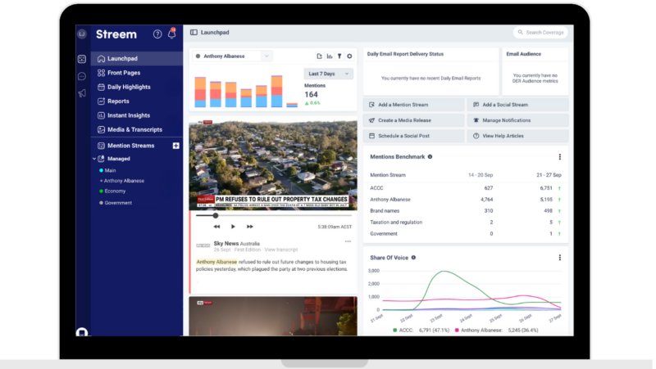656x369 pixels.
Task: Click the round icon at bottom of left rail
Action: point(82,332)
